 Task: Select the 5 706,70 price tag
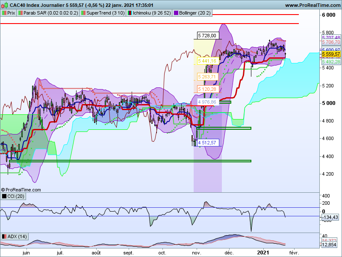pyautogui.click(x=331, y=42)
